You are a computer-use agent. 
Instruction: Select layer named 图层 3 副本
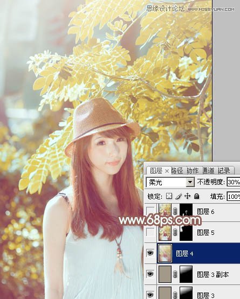click(x=212, y=274)
